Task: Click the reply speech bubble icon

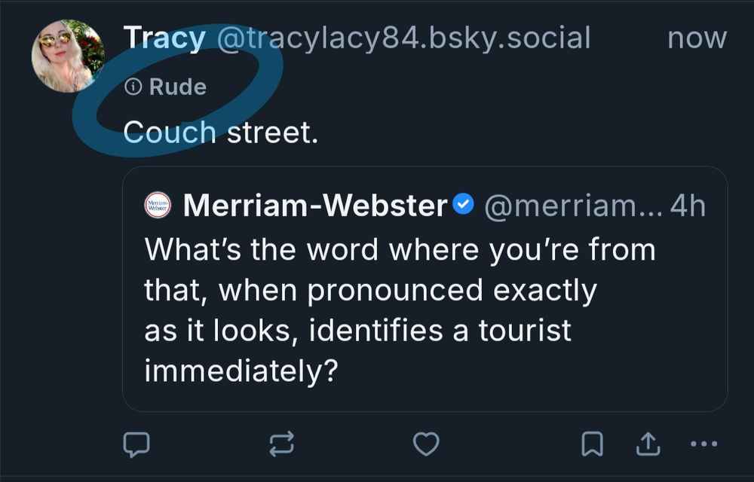Action: 136,444
